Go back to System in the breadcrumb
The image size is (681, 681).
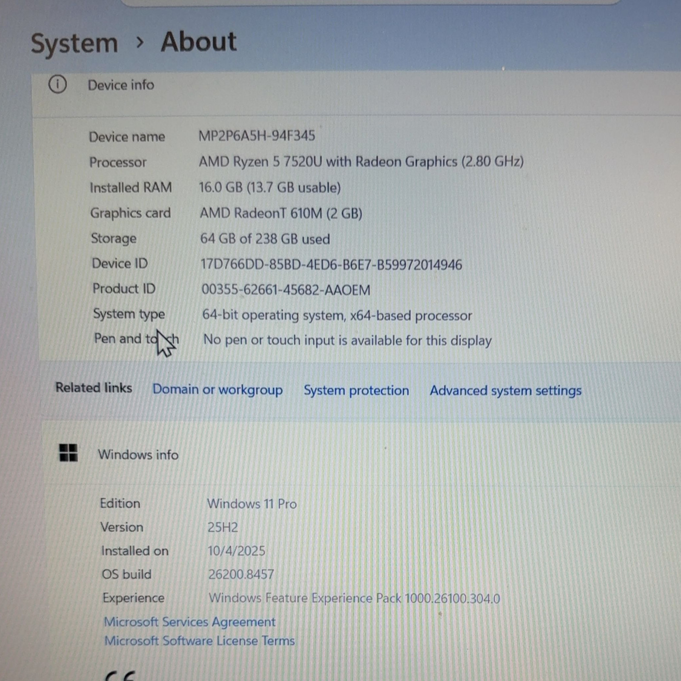click(74, 43)
